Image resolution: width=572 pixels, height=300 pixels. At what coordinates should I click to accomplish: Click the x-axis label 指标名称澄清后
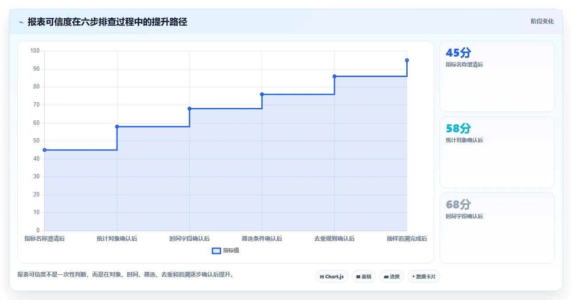tap(45, 238)
